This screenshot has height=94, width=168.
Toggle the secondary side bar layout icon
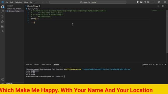(x=145, y=2)
